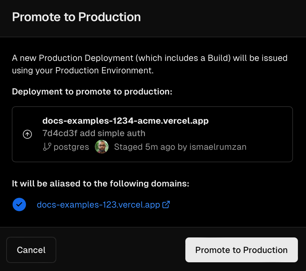The height and width of the screenshot is (271, 306).
Task: Open the docs-examples-123.vercel.app domain link
Action: (x=98, y=205)
